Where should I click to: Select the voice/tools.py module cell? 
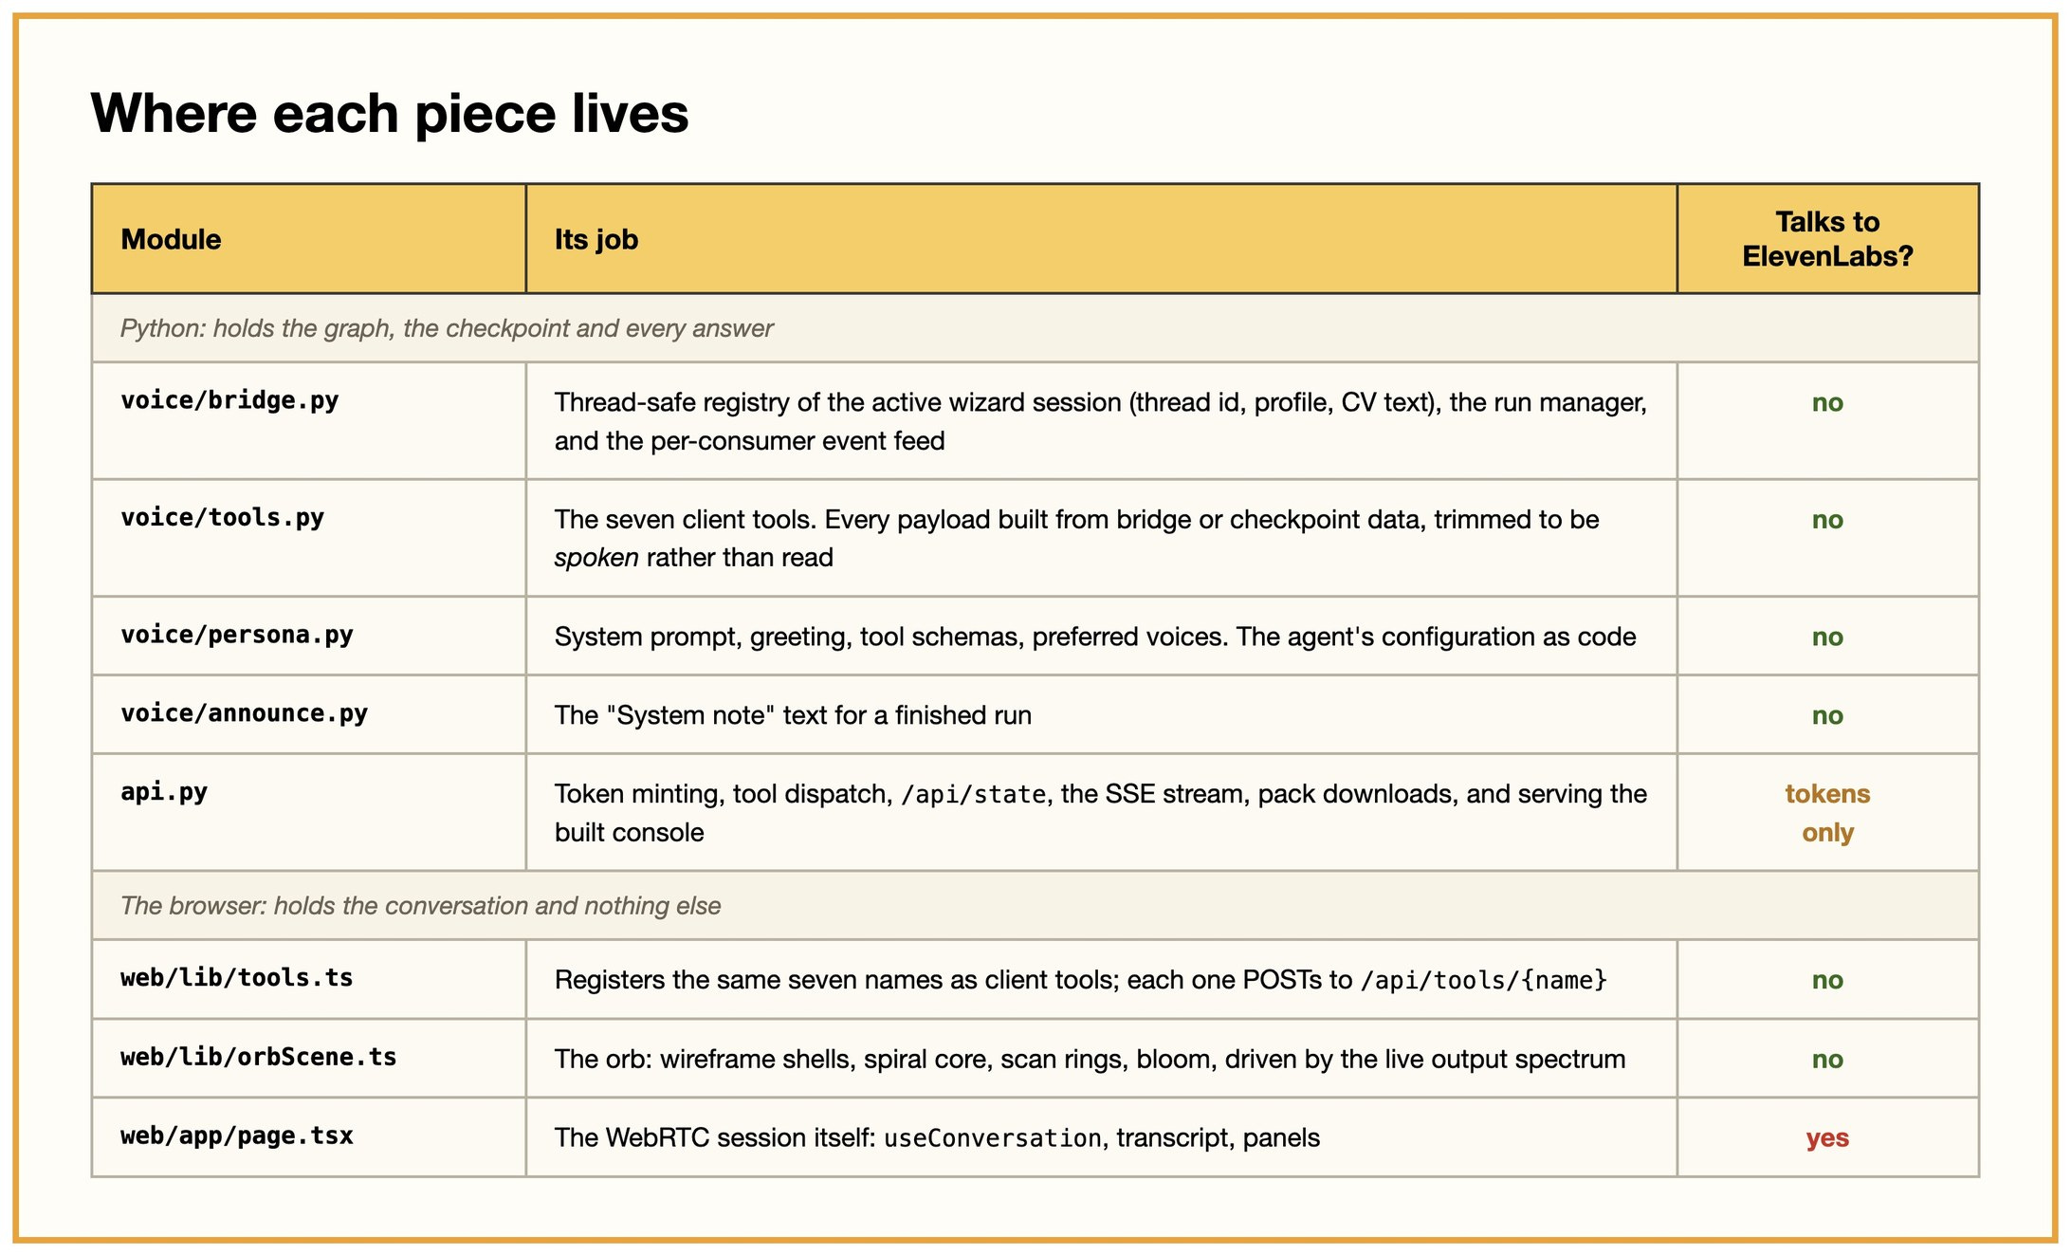pyautogui.click(x=309, y=538)
